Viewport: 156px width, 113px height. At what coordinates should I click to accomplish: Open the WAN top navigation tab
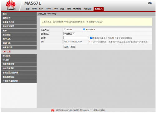[34, 9]
